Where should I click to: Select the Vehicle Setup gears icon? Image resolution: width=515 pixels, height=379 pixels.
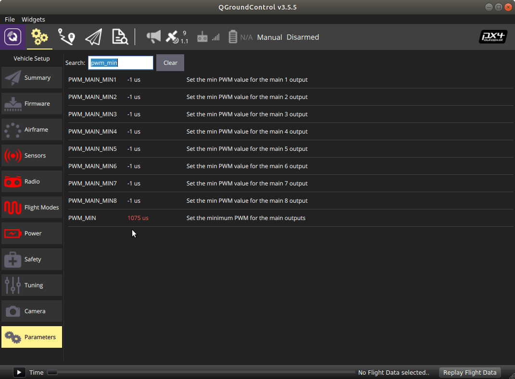coord(39,37)
